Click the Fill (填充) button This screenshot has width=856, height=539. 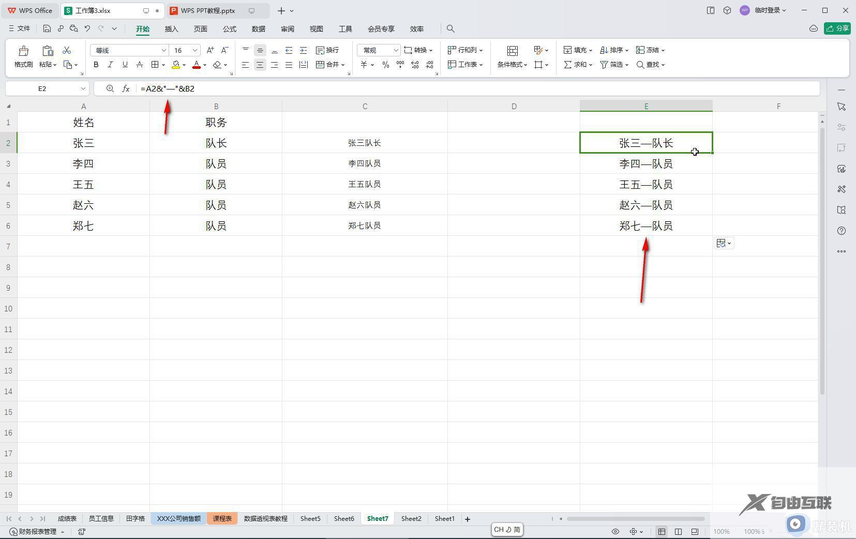[x=578, y=50]
